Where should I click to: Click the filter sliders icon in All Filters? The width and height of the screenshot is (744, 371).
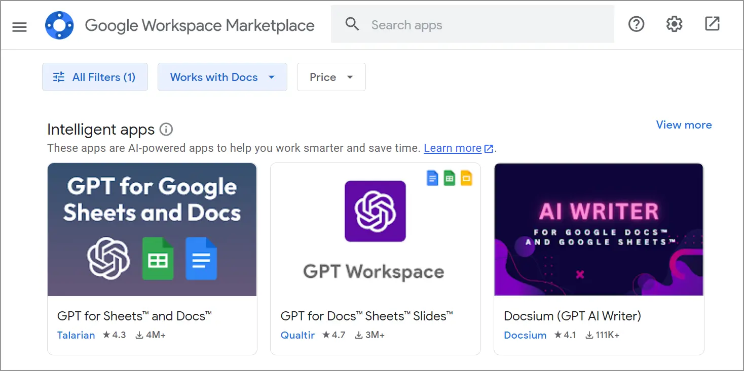59,77
